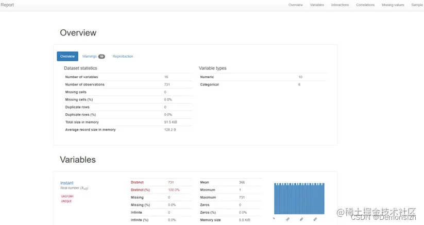Click the Infinite (%) statistic label
424x225 pixels.
point(140,220)
